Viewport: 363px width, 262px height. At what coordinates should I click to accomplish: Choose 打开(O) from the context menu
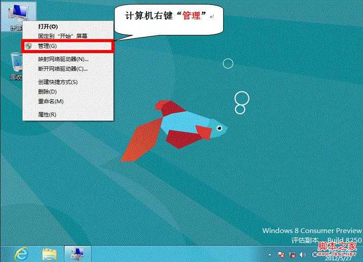click(68, 27)
